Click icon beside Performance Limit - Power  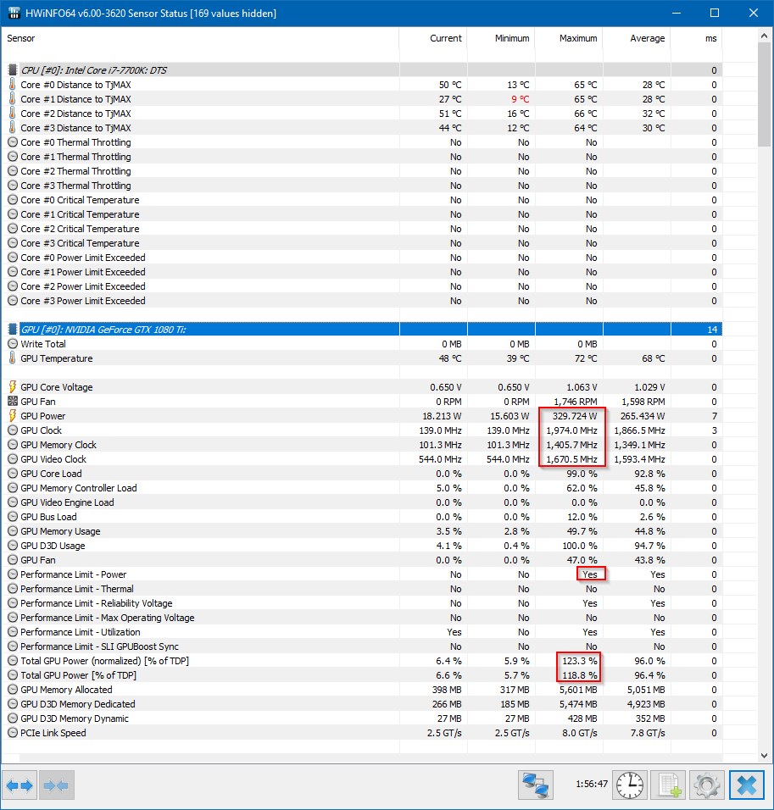click(13, 574)
